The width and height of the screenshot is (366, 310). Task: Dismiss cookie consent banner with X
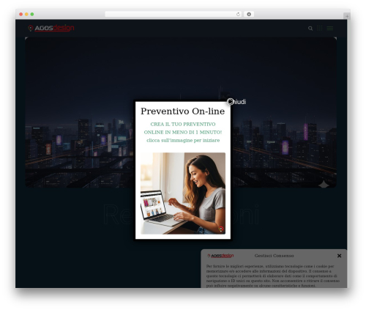point(339,256)
